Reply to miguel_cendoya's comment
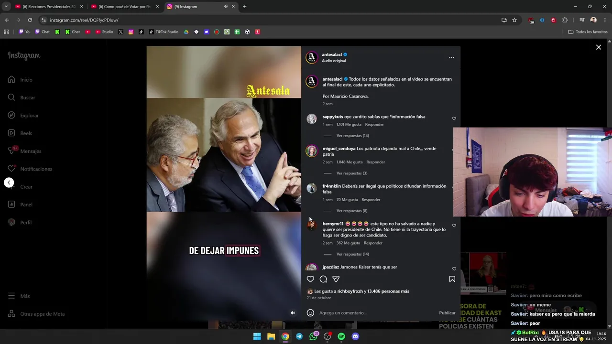The height and width of the screenshot is (344, 612). click(375, 162)
